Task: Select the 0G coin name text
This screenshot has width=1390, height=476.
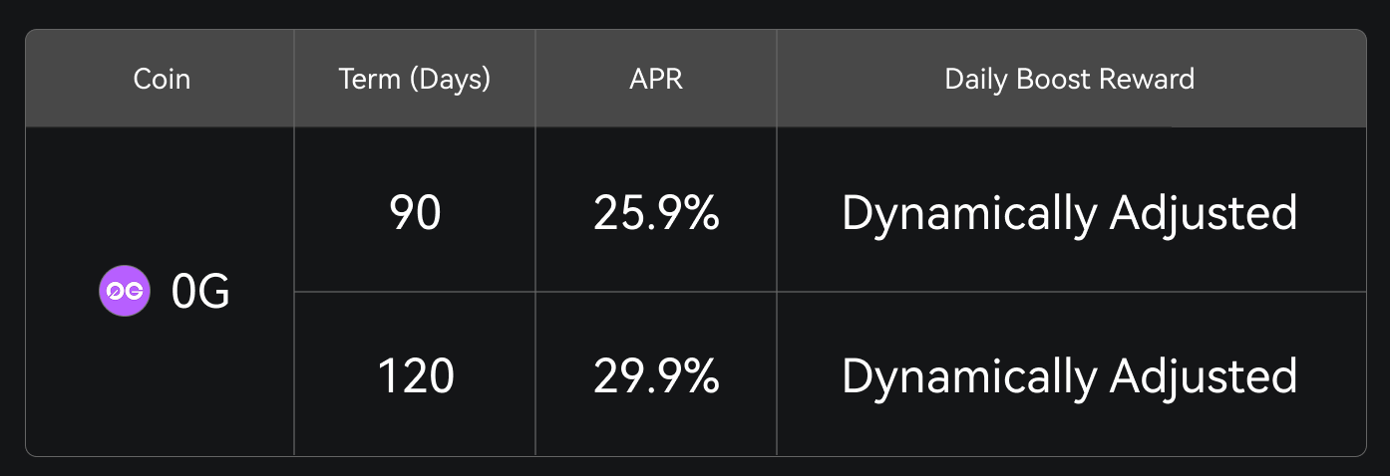Action: (x=200, y=292)
